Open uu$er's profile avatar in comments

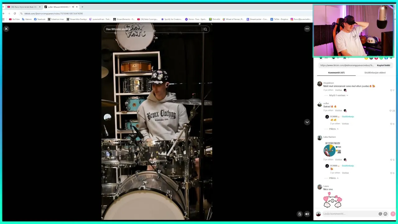pyautogui.click(x=319, y=105)
